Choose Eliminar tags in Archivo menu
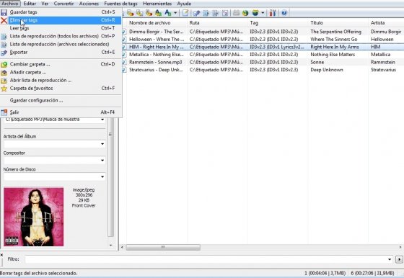Viewport: 404px width, 278px height. pos(61,20)
